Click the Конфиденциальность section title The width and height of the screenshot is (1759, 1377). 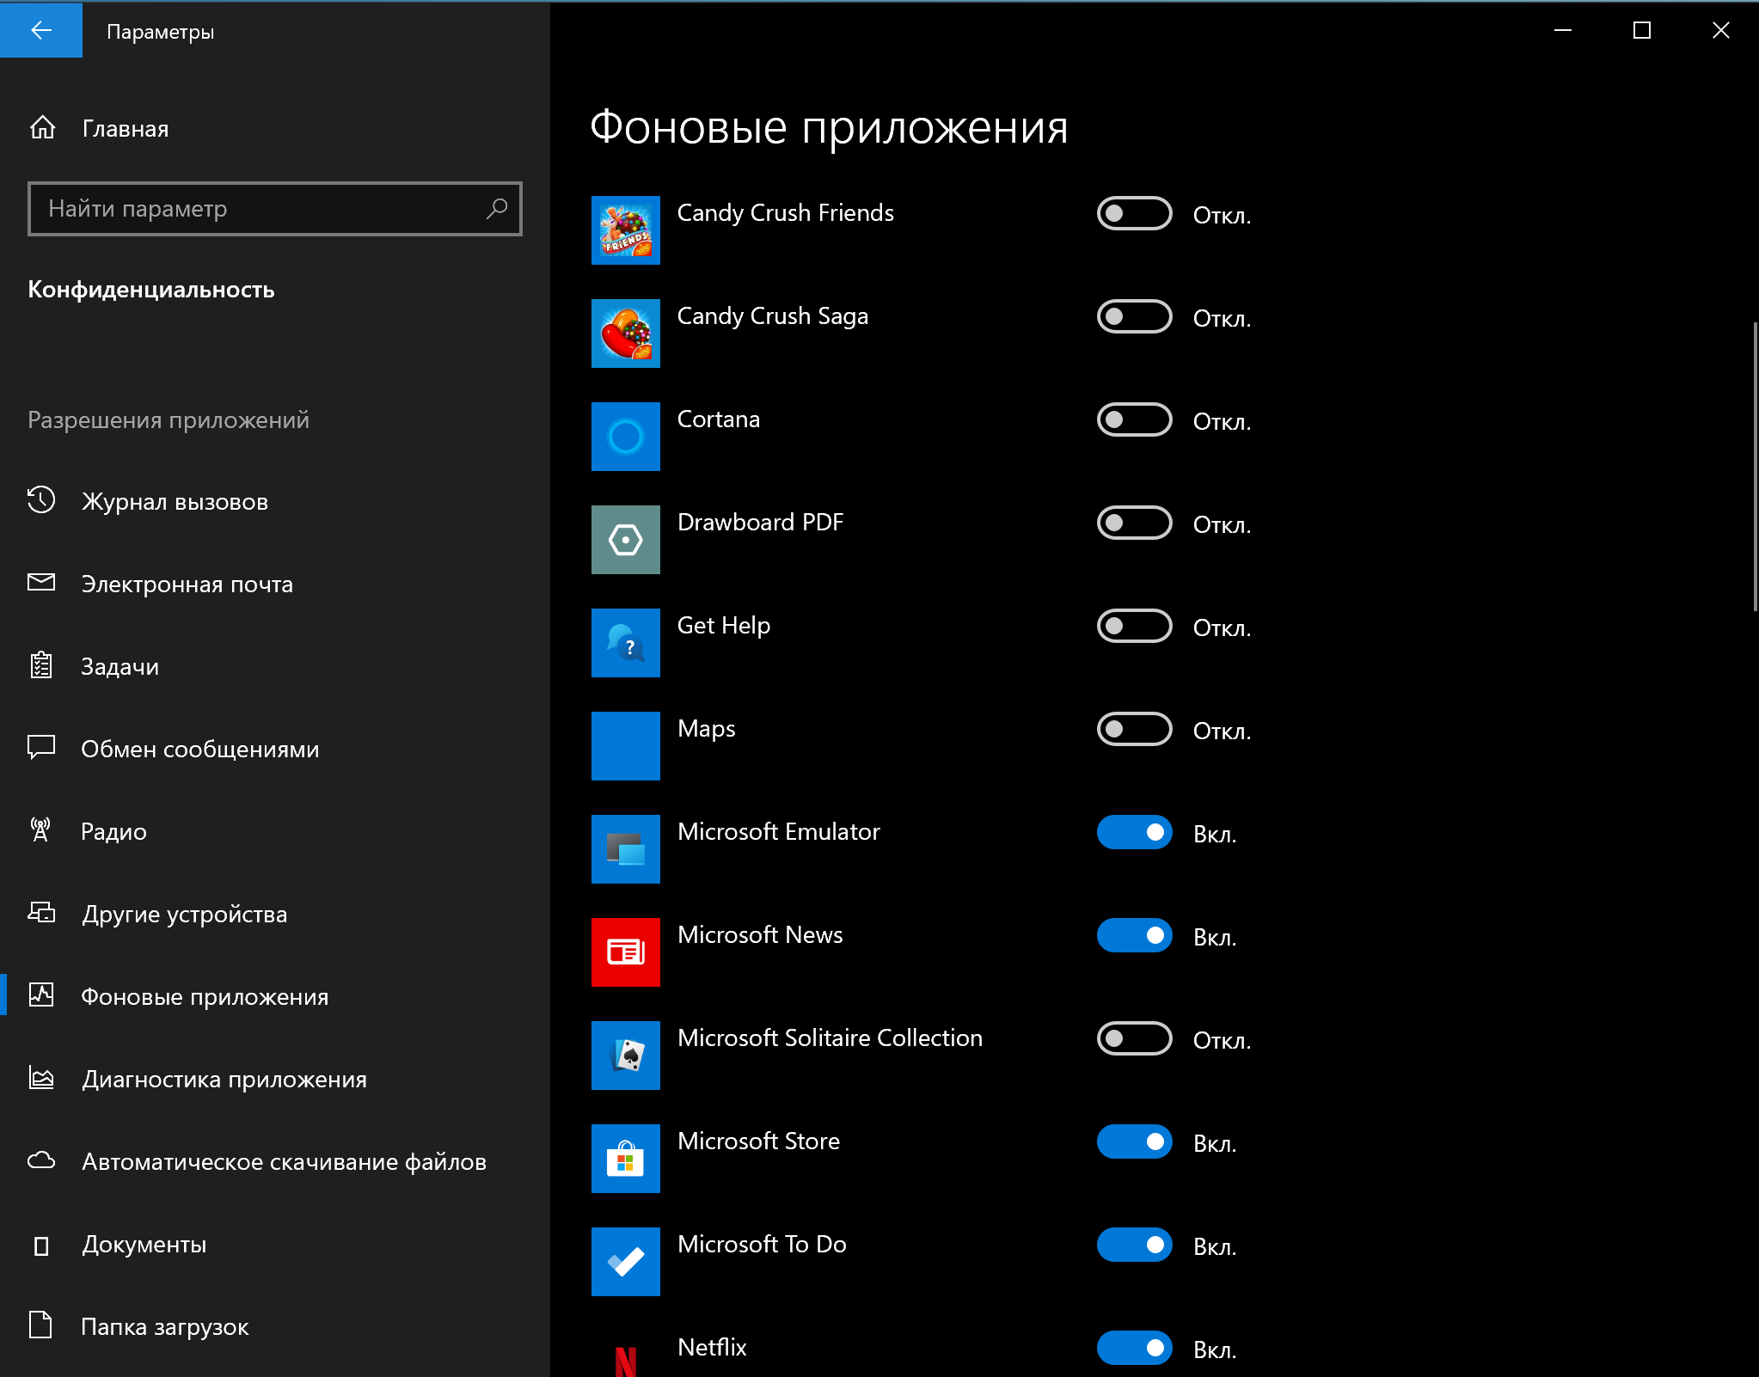coord(151,289)
